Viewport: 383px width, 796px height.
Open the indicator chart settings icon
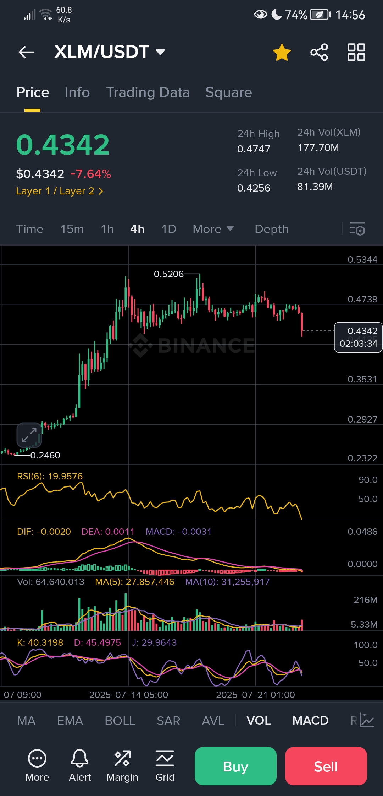(367, 720)
